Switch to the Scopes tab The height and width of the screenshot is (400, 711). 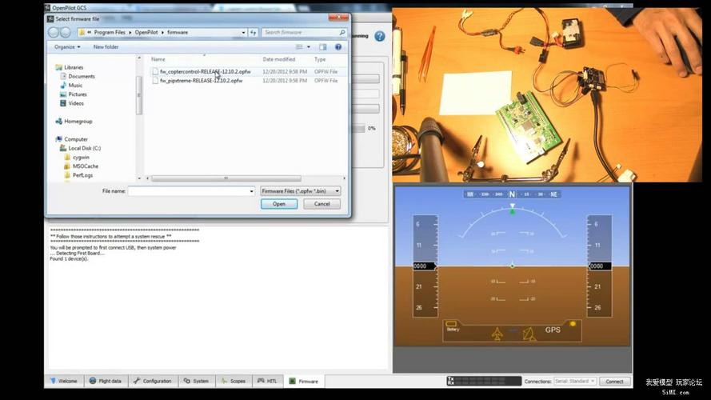[x=234, y=381]
